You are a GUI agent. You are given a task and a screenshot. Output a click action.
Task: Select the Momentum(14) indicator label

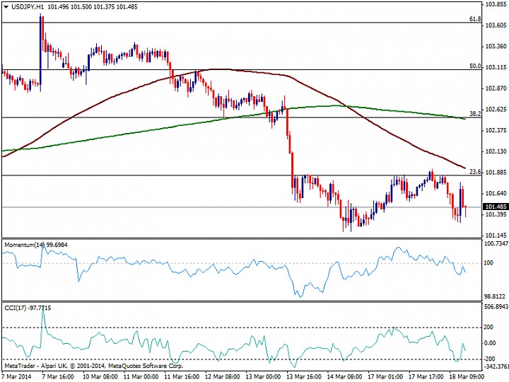pyautogui.click(x=24, y=245)
